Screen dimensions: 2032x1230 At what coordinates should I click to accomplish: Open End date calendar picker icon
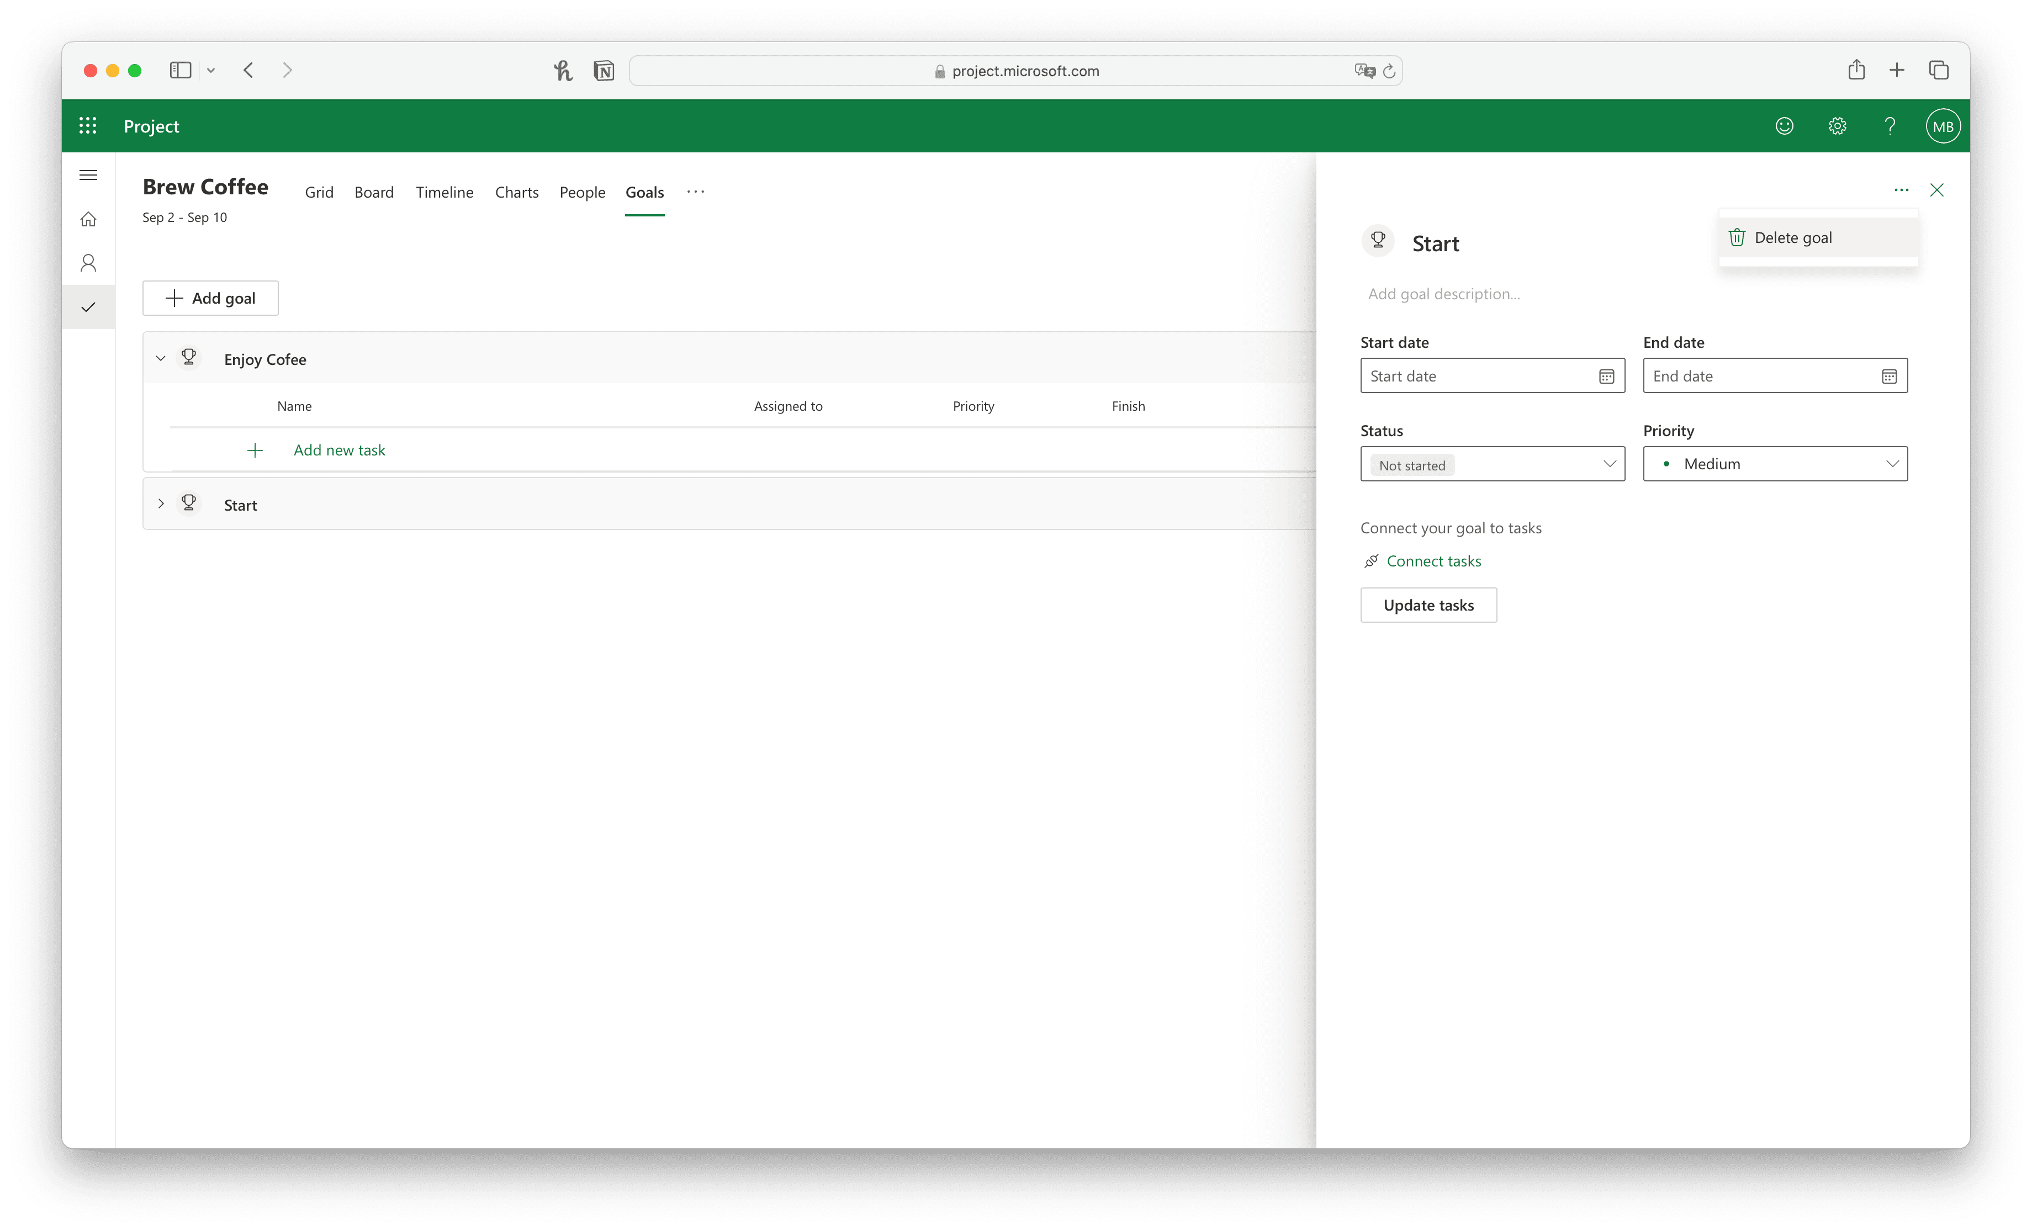(x=1888, y=377)
